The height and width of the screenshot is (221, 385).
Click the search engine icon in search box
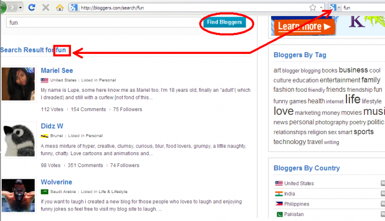pos(332,8)
